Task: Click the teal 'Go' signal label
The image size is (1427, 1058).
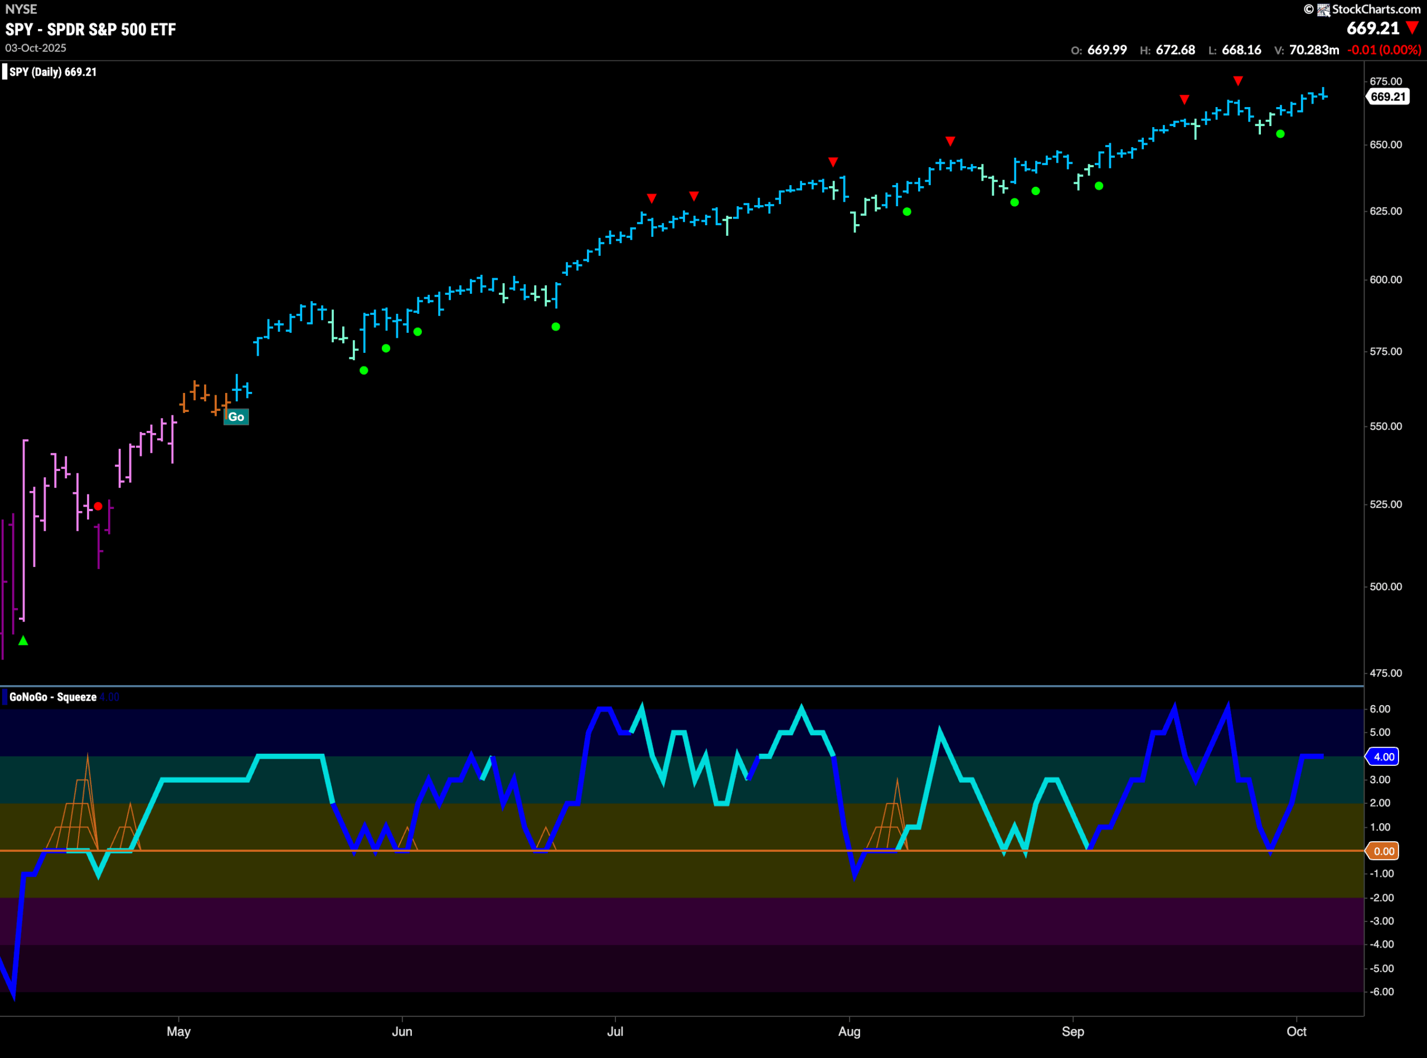Action: [x=236, y=417]
